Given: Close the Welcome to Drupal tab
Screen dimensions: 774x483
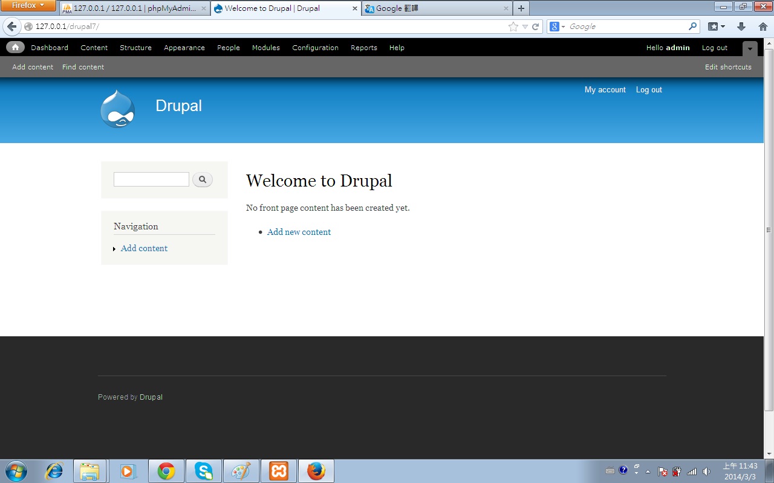Looking at the screenshot, I should 354,8.
